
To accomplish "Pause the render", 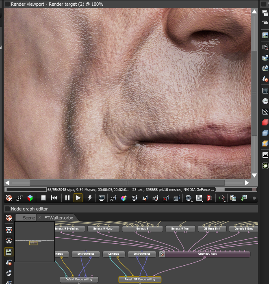I will click(67, 198).
